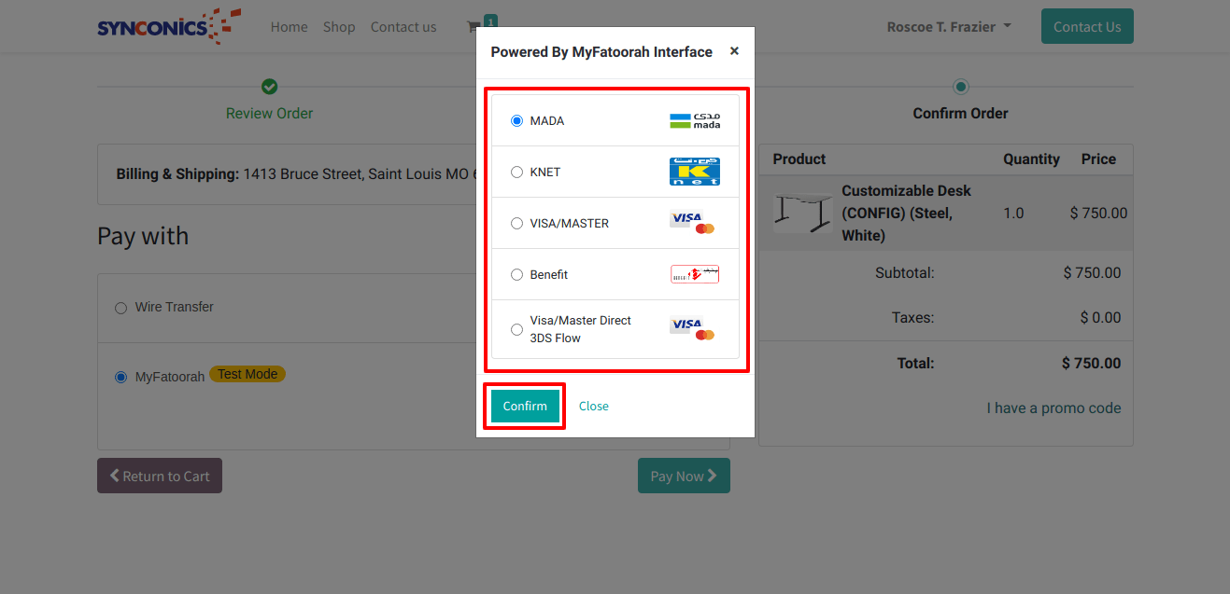Click the Pay Now button

(x=684, y=476)
